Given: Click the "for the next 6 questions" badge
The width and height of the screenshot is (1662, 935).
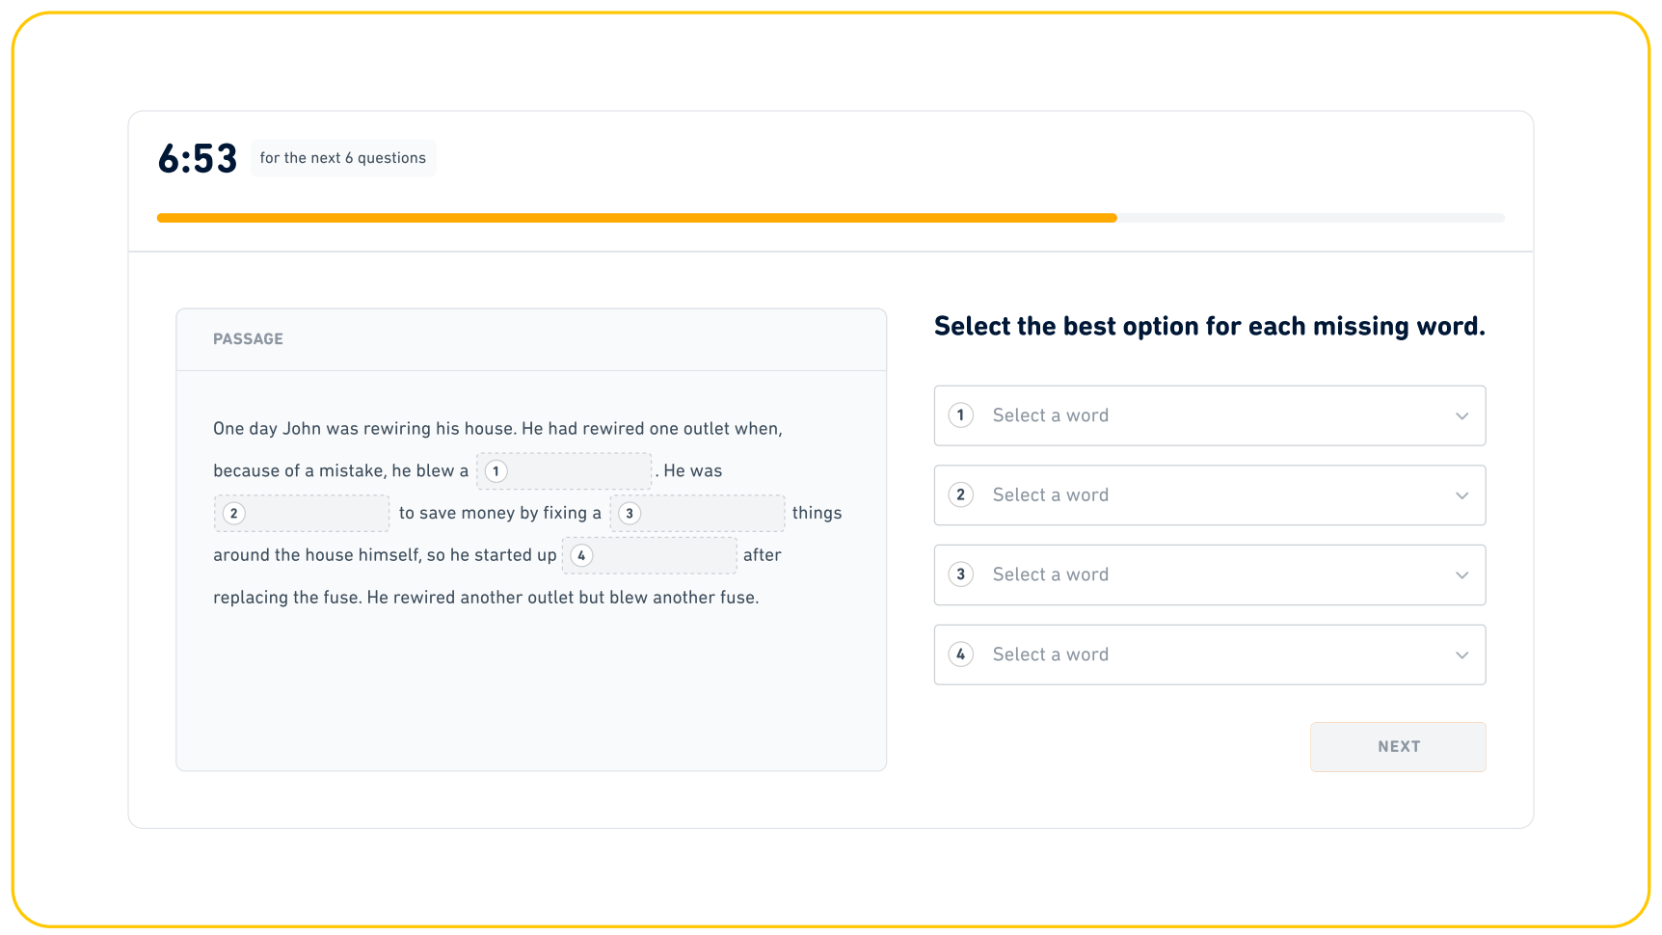Looking at the screenshot, I should click(342, 157).
